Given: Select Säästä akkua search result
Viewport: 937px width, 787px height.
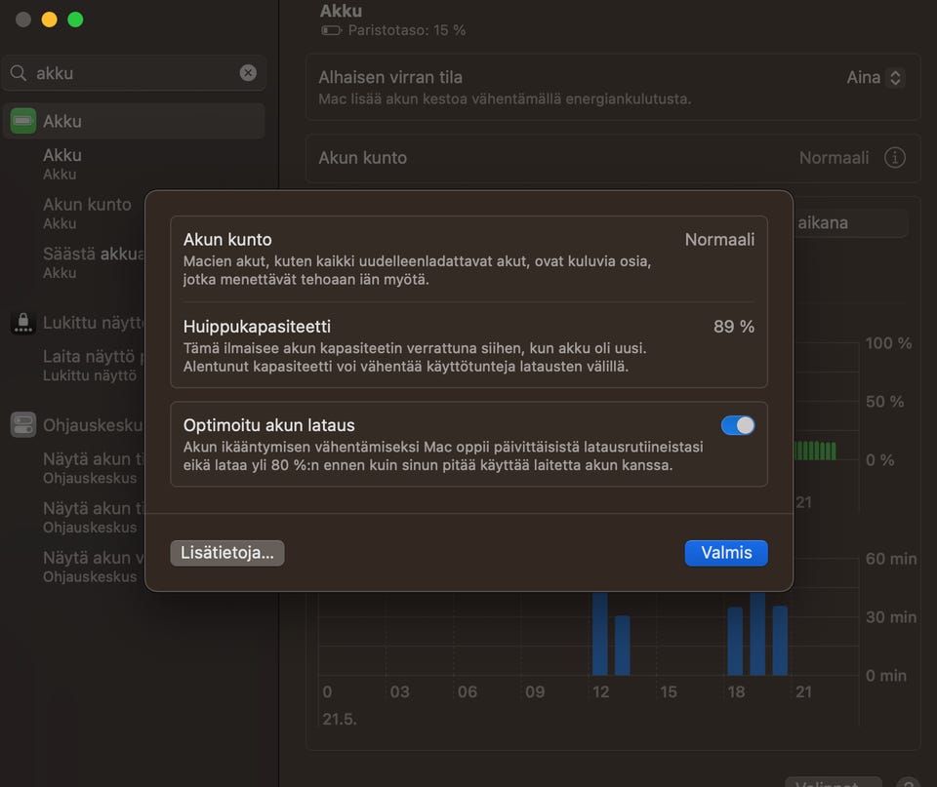Looking at the screenshot, I should coord(94,262).
